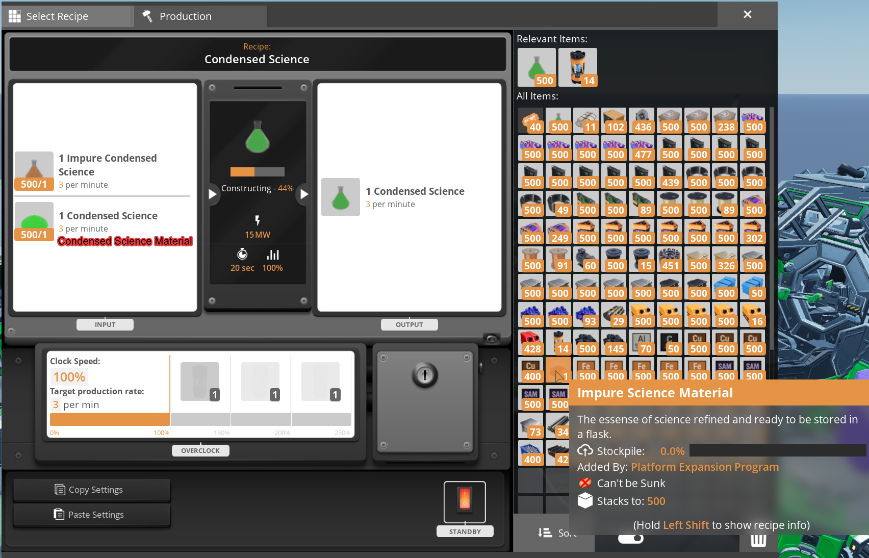Pick the Cu element stack of 400

[x=531, y=370]
